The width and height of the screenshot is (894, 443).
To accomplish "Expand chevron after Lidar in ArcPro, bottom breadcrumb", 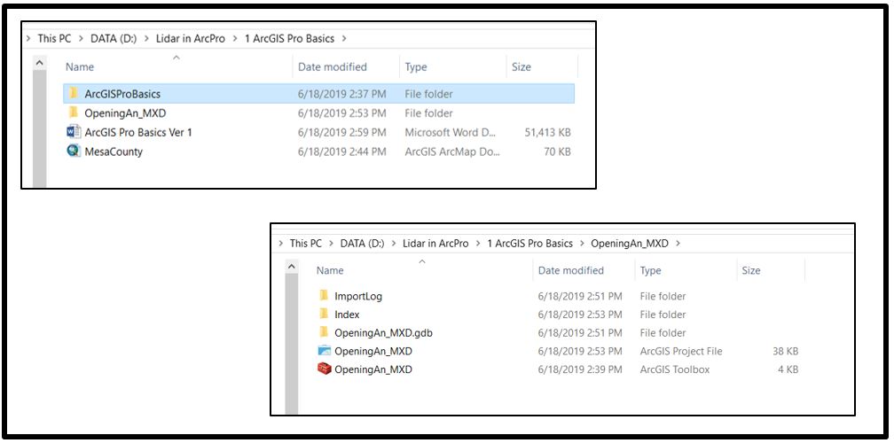I will (478, 243).
